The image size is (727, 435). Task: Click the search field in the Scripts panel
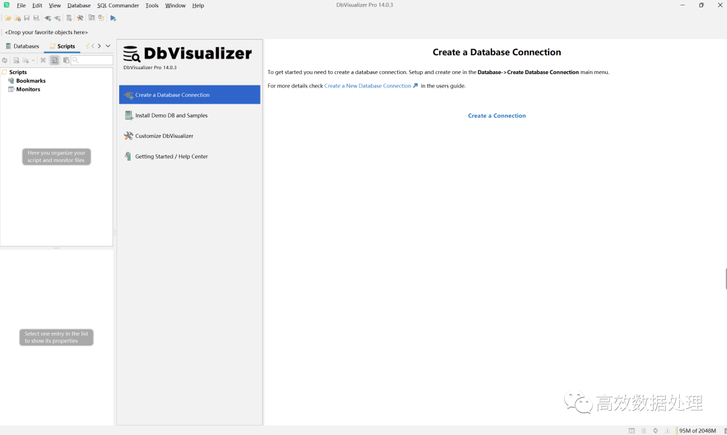(x=92, y=60)
